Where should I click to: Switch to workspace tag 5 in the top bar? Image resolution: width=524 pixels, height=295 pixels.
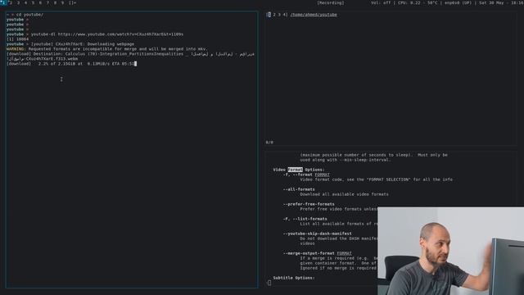click(33, 2)
